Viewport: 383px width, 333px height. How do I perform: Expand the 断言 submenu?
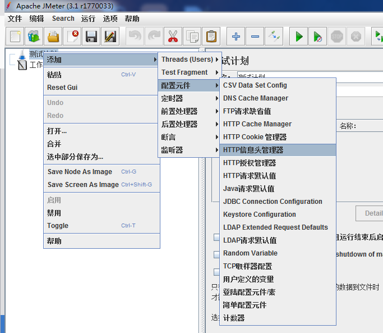click(x=190, y=137)
